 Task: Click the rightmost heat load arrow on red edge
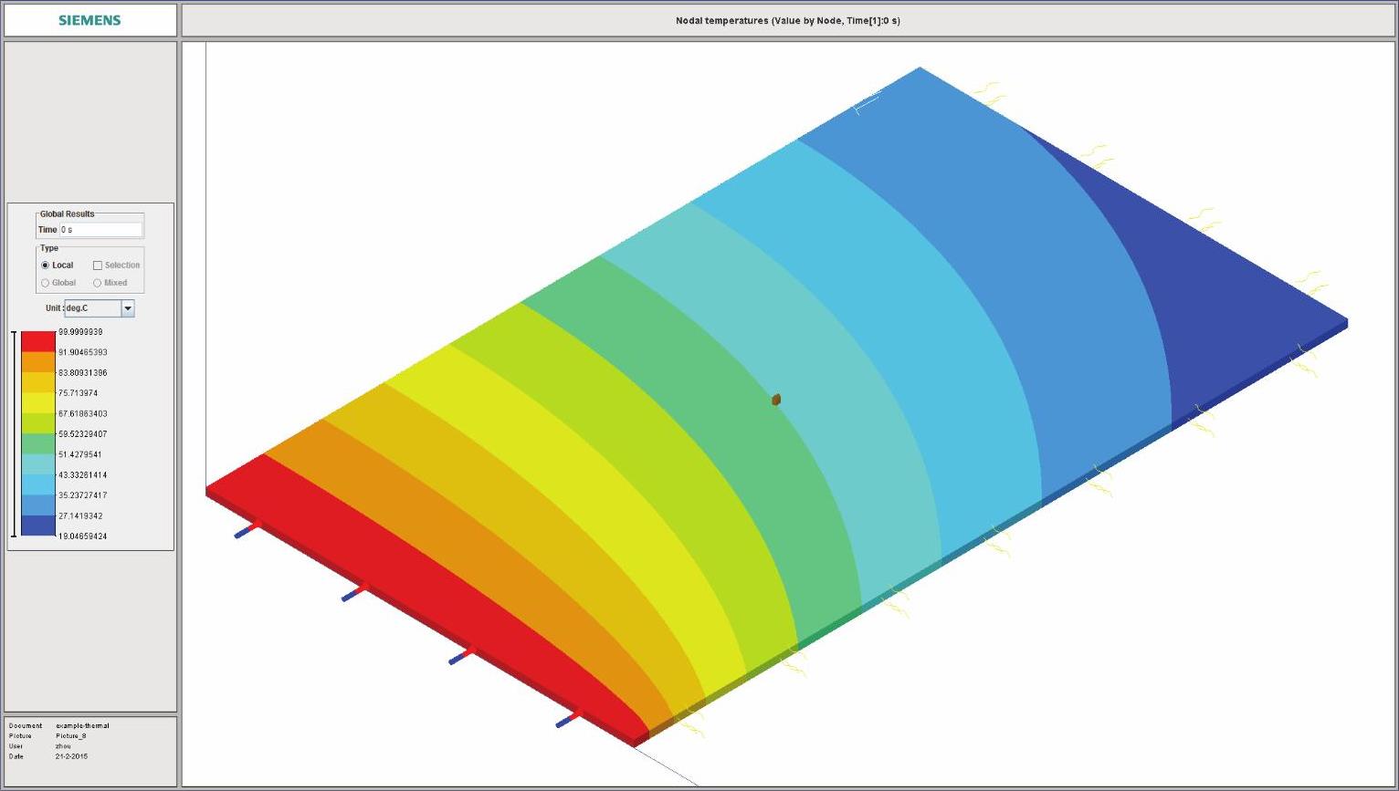click(x=568, y=719)
